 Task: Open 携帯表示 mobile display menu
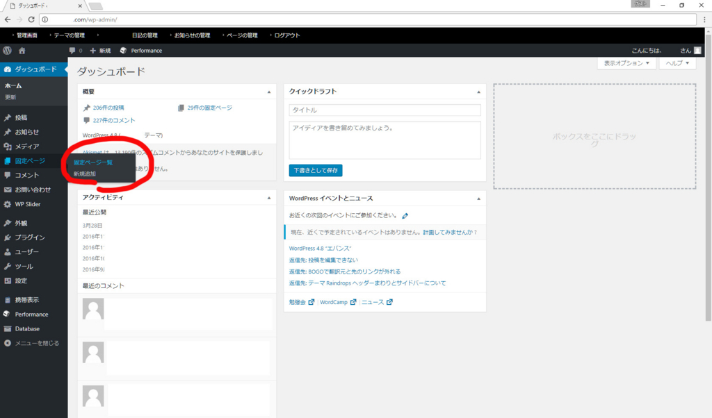33,300
